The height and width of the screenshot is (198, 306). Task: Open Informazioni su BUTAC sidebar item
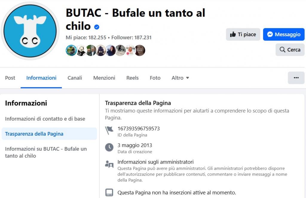pyautogui.click(x=46, y=152)
